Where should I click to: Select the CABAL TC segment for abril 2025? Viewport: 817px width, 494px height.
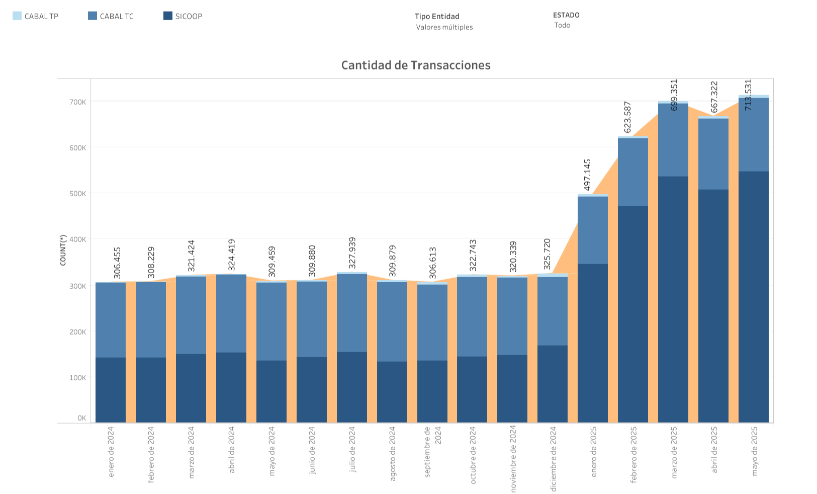click(713, 154)
